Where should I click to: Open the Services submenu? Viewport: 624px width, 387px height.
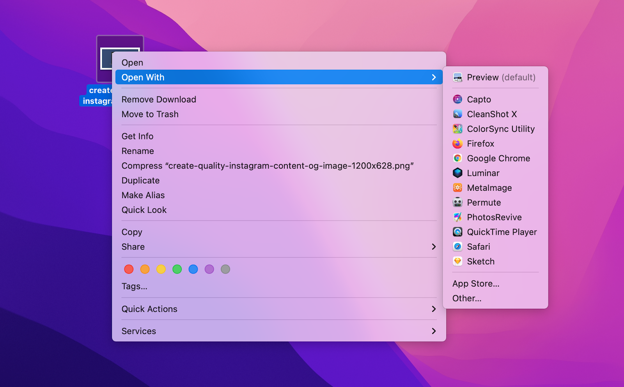[x=138, y=331]
